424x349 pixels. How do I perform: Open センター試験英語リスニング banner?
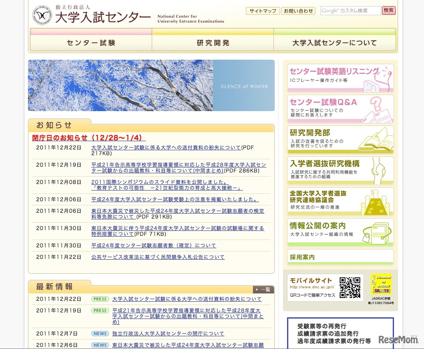click(340, 78)
